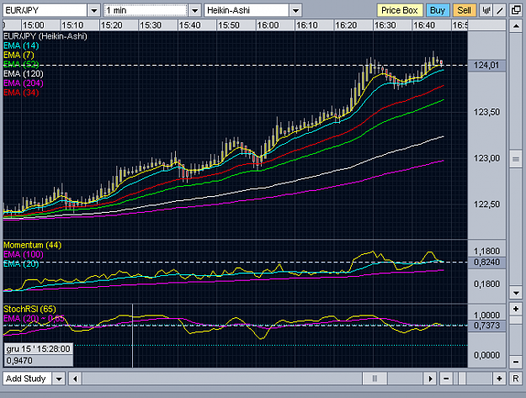Click the vertical scroll down arrow
The width and height of the screenshot is (526, 398).
click(516, 293)
